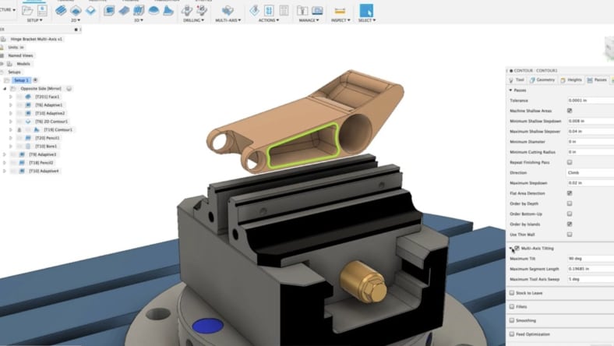
Task: Select the 2D Pocket tool icon
Action: 76,11
